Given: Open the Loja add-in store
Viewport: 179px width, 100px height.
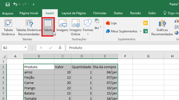Looking at the screenshot, I should click(111, 23).
